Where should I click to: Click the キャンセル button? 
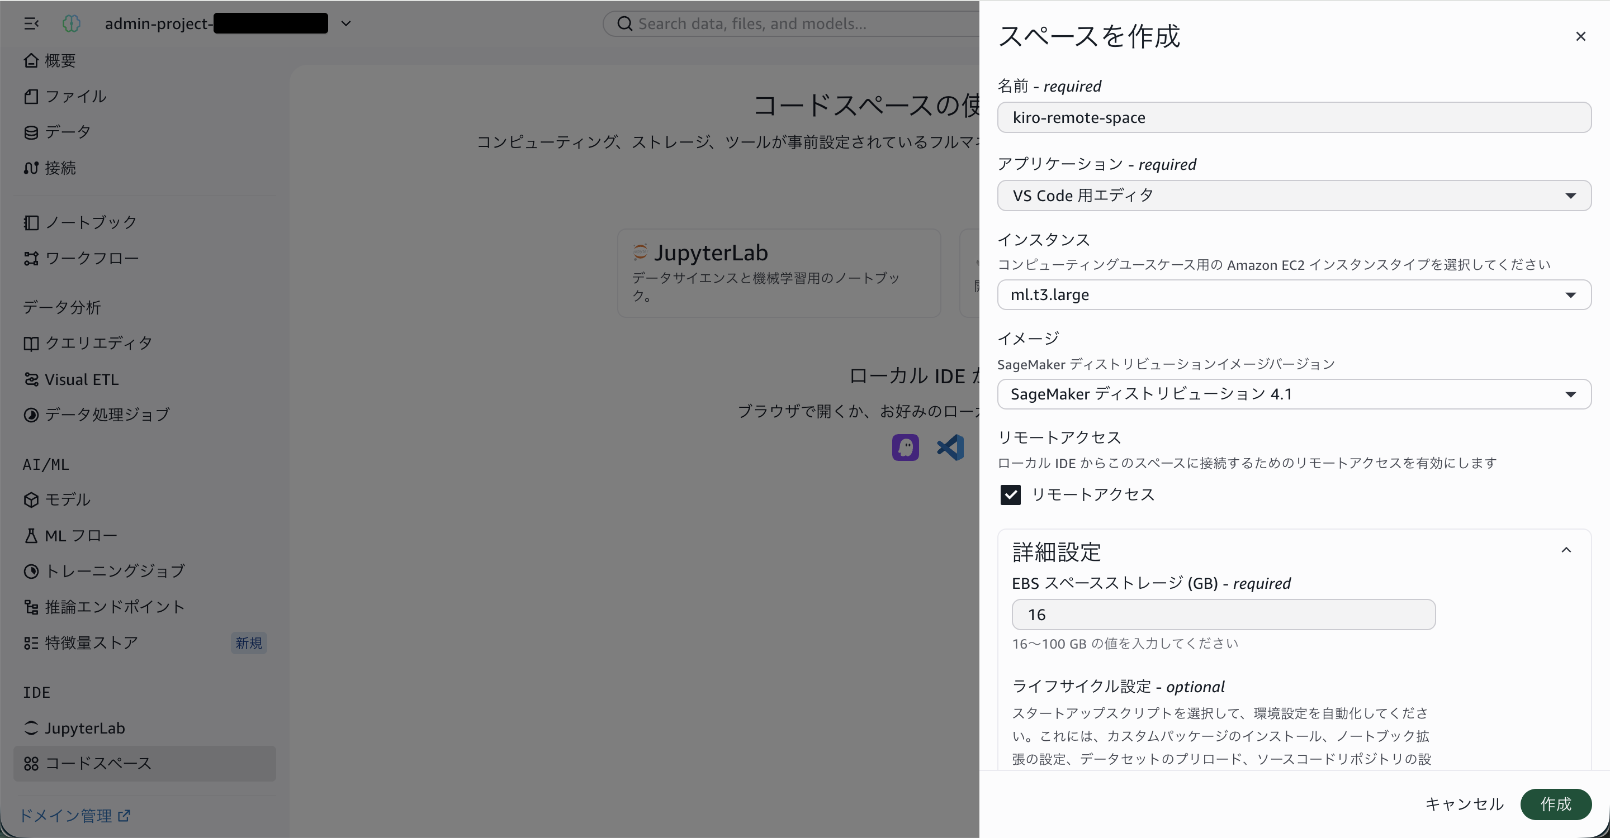point(1464,804)
